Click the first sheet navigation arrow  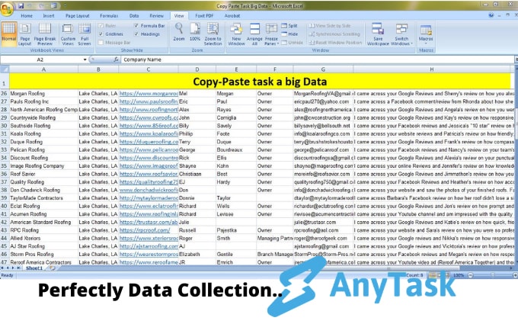pos(3,268)
